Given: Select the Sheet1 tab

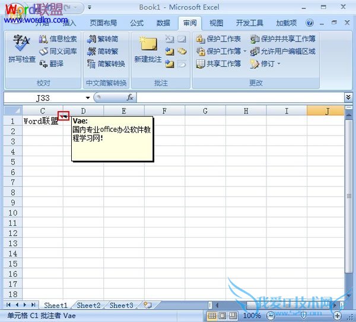Looking at the screenshot, I should pyautogui.click(x=56, y=305).
